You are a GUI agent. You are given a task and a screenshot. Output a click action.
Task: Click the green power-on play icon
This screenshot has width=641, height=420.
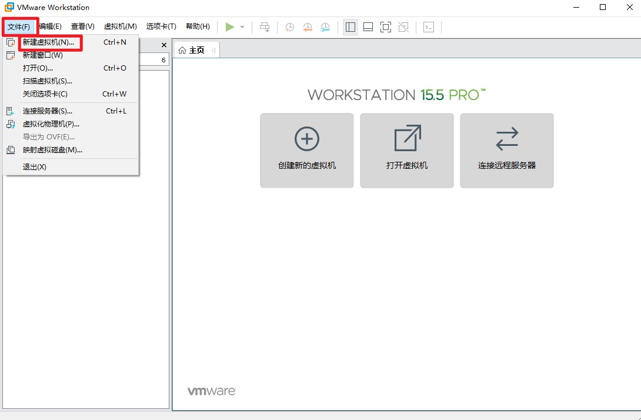(230, 27)
